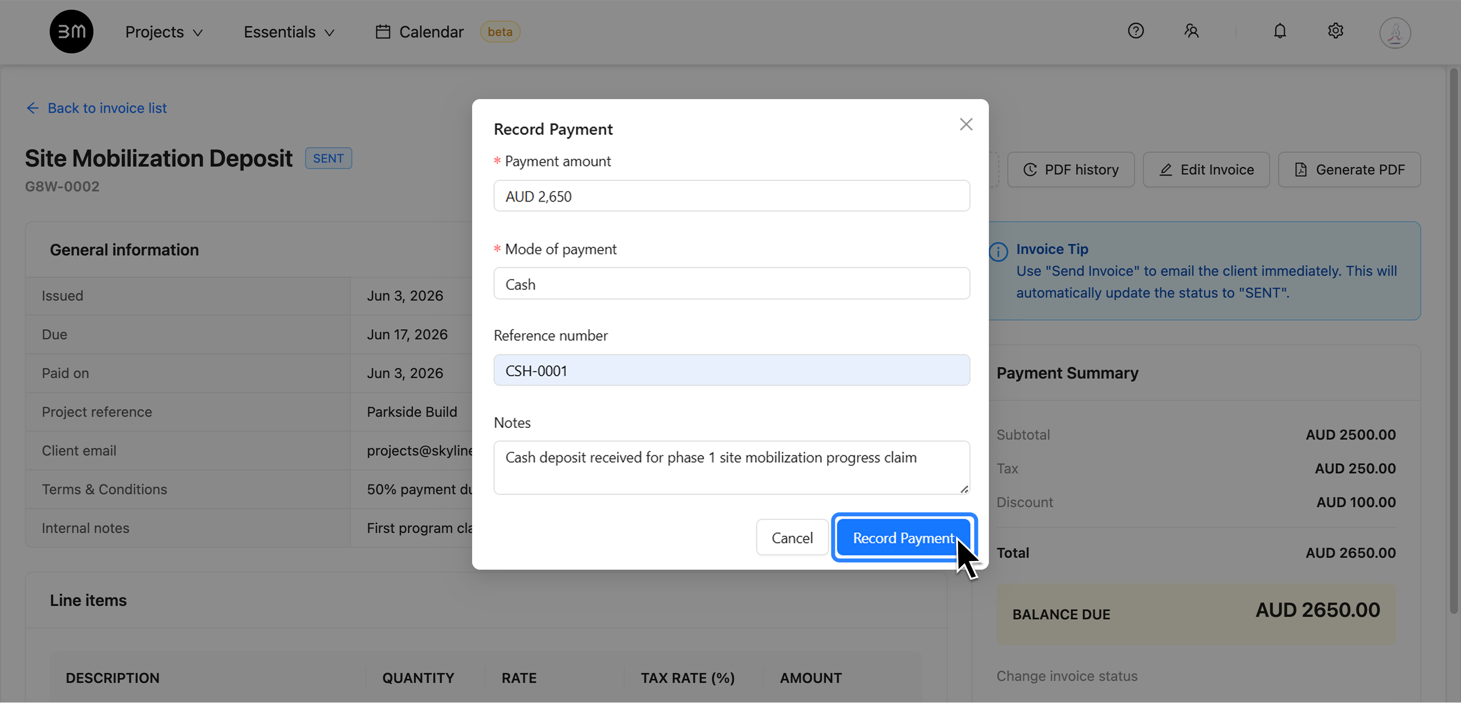Open the Mode of payment selector

coord(731,284)
